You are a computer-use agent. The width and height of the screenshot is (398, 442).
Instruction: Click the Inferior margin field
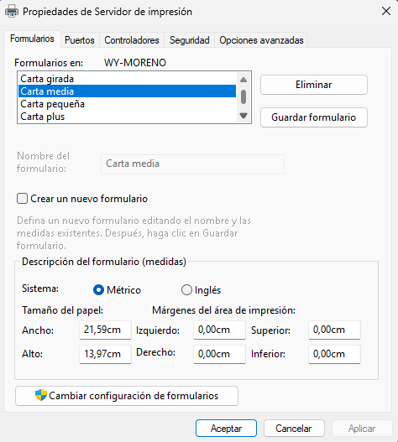click(334, 354)
